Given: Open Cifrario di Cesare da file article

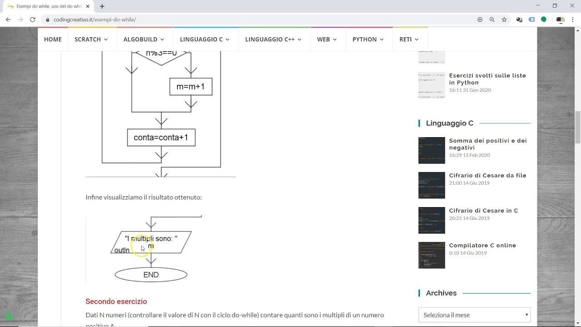Looking at the screenshot, I should pos(487,175).
